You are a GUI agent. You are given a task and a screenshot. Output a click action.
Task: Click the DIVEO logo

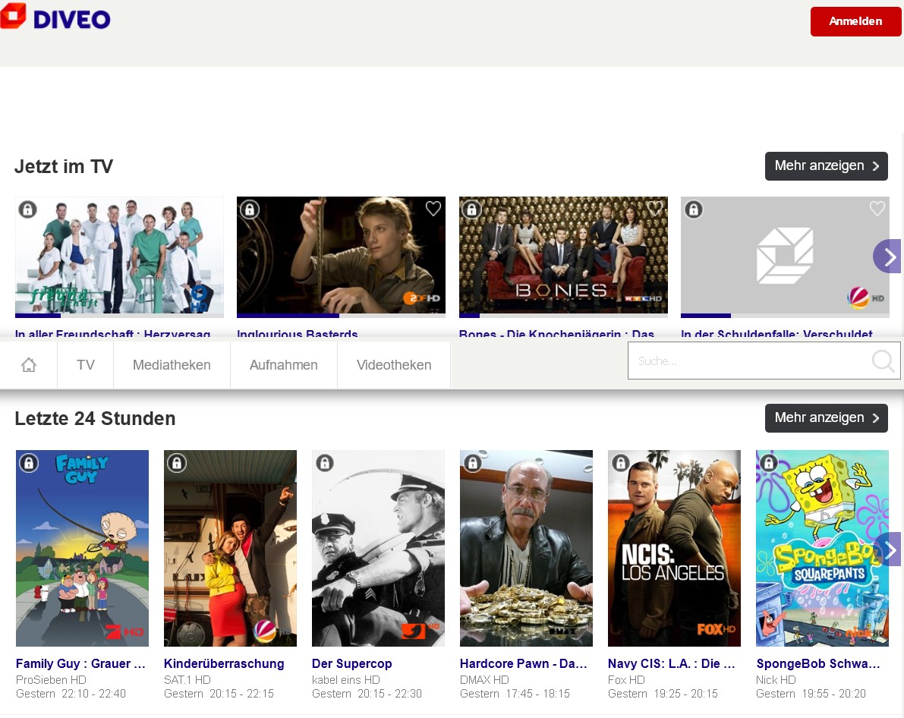tap(55, 17)
